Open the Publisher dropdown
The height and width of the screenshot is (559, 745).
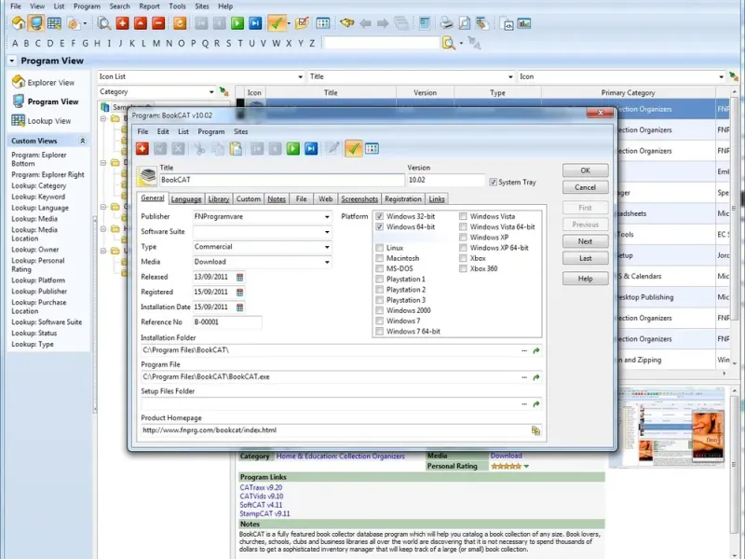(x=327, y=217)
